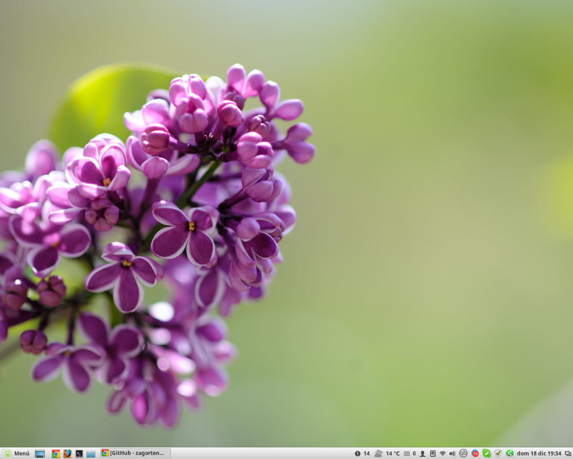Open the Wi-Fi network menu

(443, 454)
